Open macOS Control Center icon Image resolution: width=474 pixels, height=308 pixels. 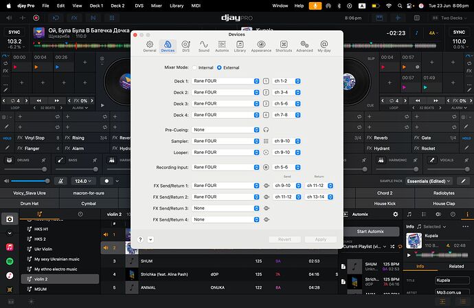click(409, 5)
